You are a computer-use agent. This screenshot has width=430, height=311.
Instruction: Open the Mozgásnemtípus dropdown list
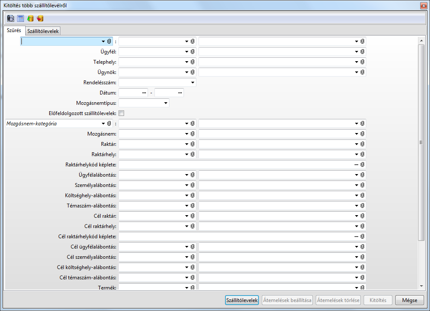pos(166,103)
